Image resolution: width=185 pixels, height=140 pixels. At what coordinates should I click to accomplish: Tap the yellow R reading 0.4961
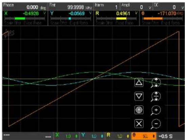(x=123, y=14)
